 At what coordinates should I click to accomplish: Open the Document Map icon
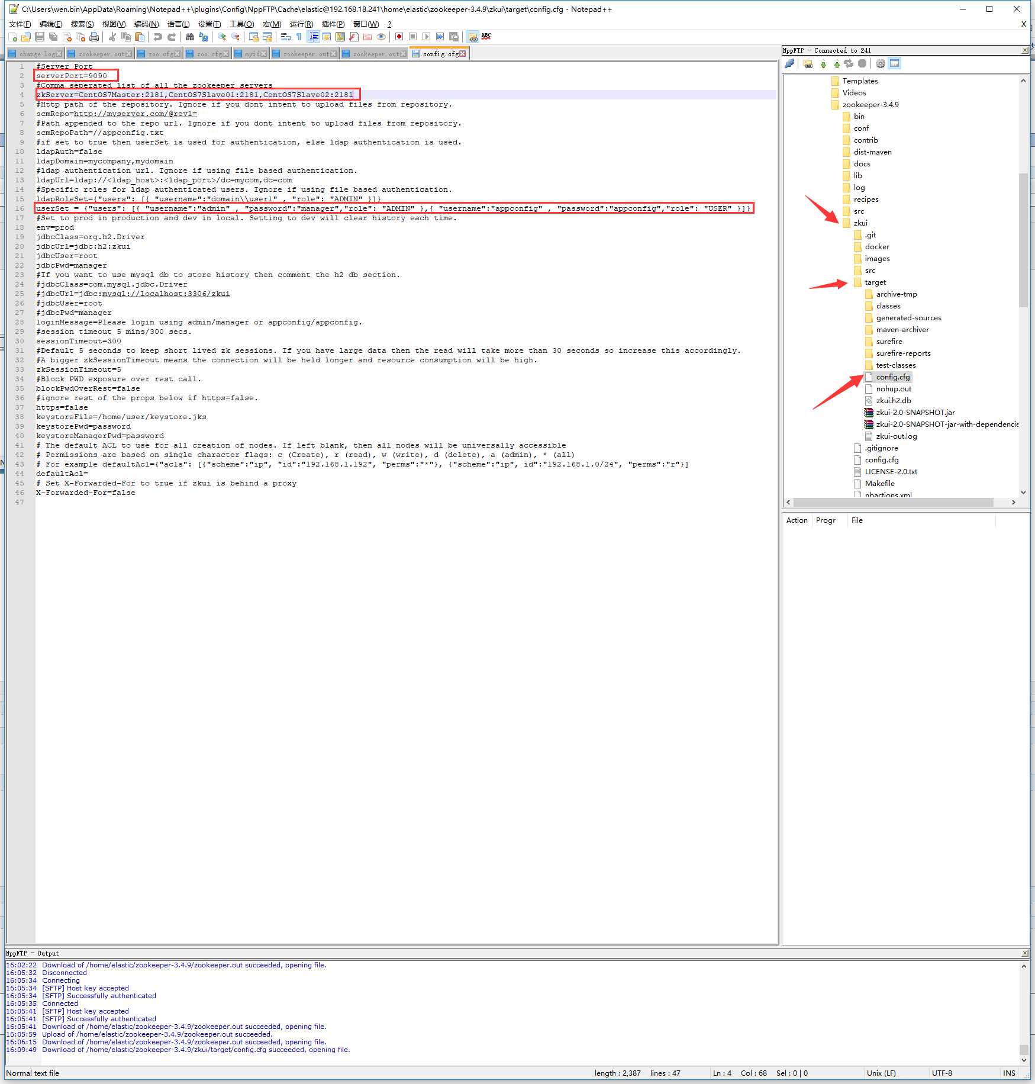click(x=340, y=37)
